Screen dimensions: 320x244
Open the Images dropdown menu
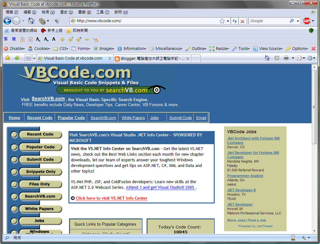tap(104, 48)
